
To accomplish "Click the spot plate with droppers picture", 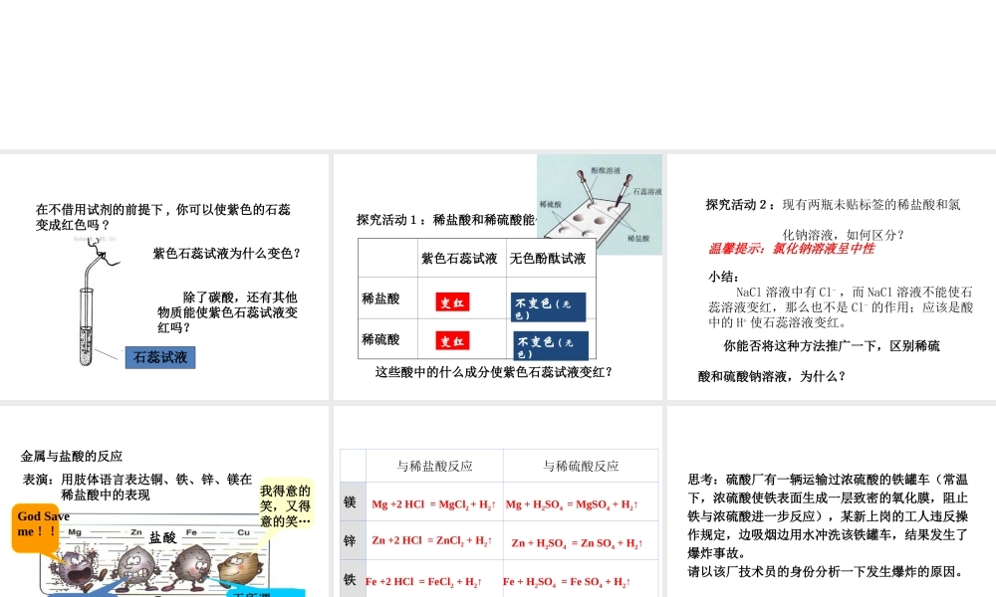I will [x=600, y=204].
